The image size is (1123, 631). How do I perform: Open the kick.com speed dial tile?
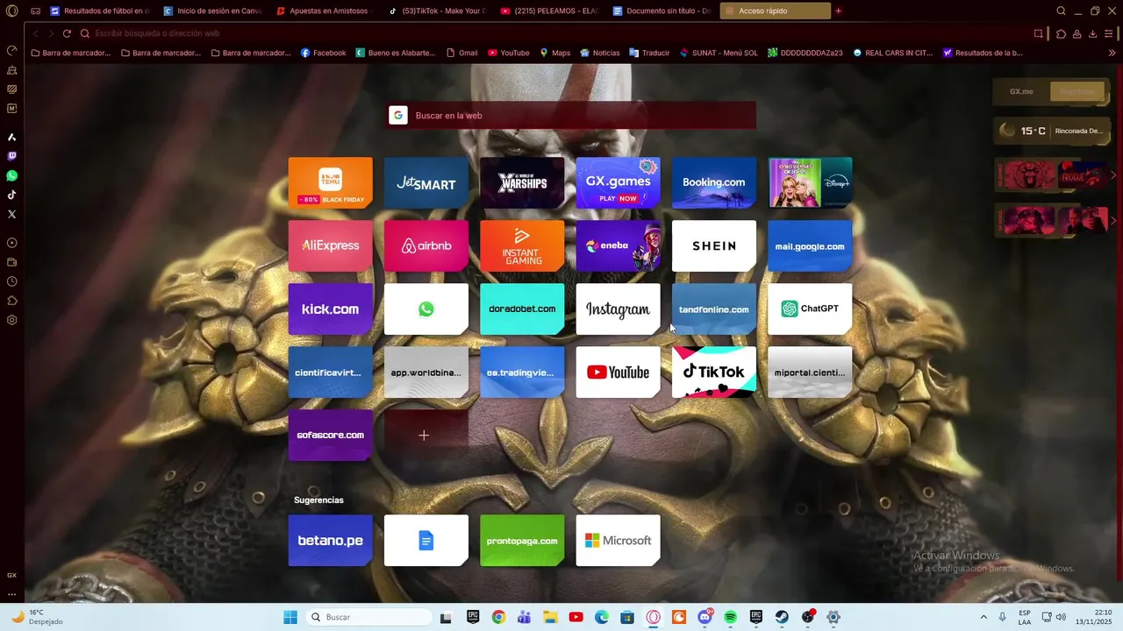click(330, 309)
